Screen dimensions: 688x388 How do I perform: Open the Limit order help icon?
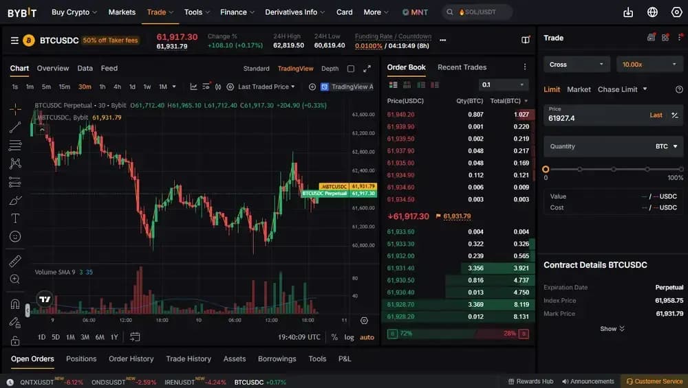tap(679, 89)
